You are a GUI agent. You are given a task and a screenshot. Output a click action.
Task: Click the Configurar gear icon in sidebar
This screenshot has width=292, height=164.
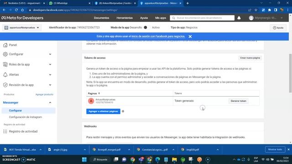[x=5, y=54]
